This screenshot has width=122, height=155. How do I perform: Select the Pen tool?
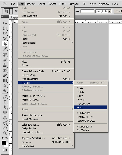(5, 97)
